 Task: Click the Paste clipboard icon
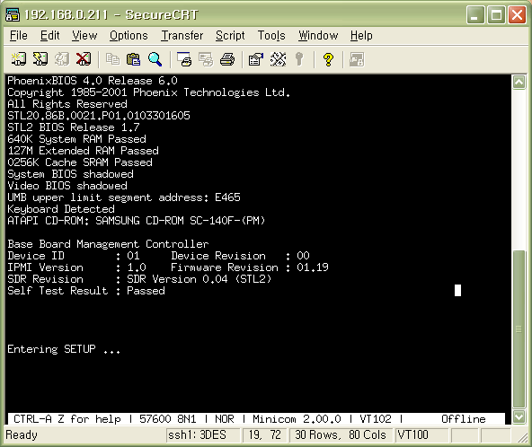(x=133, y=59)
